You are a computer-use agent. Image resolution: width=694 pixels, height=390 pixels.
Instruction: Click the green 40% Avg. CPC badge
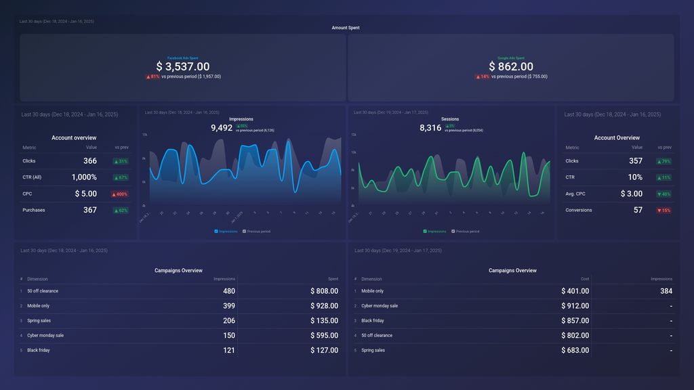pyautogui.click(x=664, y=194)
